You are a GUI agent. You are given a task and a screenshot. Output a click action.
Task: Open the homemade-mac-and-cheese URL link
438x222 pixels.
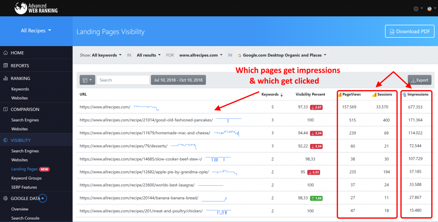(x=145, y=133)
